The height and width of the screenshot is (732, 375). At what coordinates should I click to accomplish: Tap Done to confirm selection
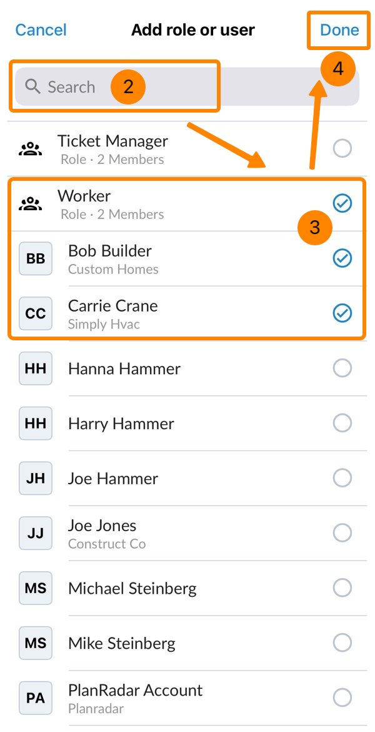click(x=339, y=30)
